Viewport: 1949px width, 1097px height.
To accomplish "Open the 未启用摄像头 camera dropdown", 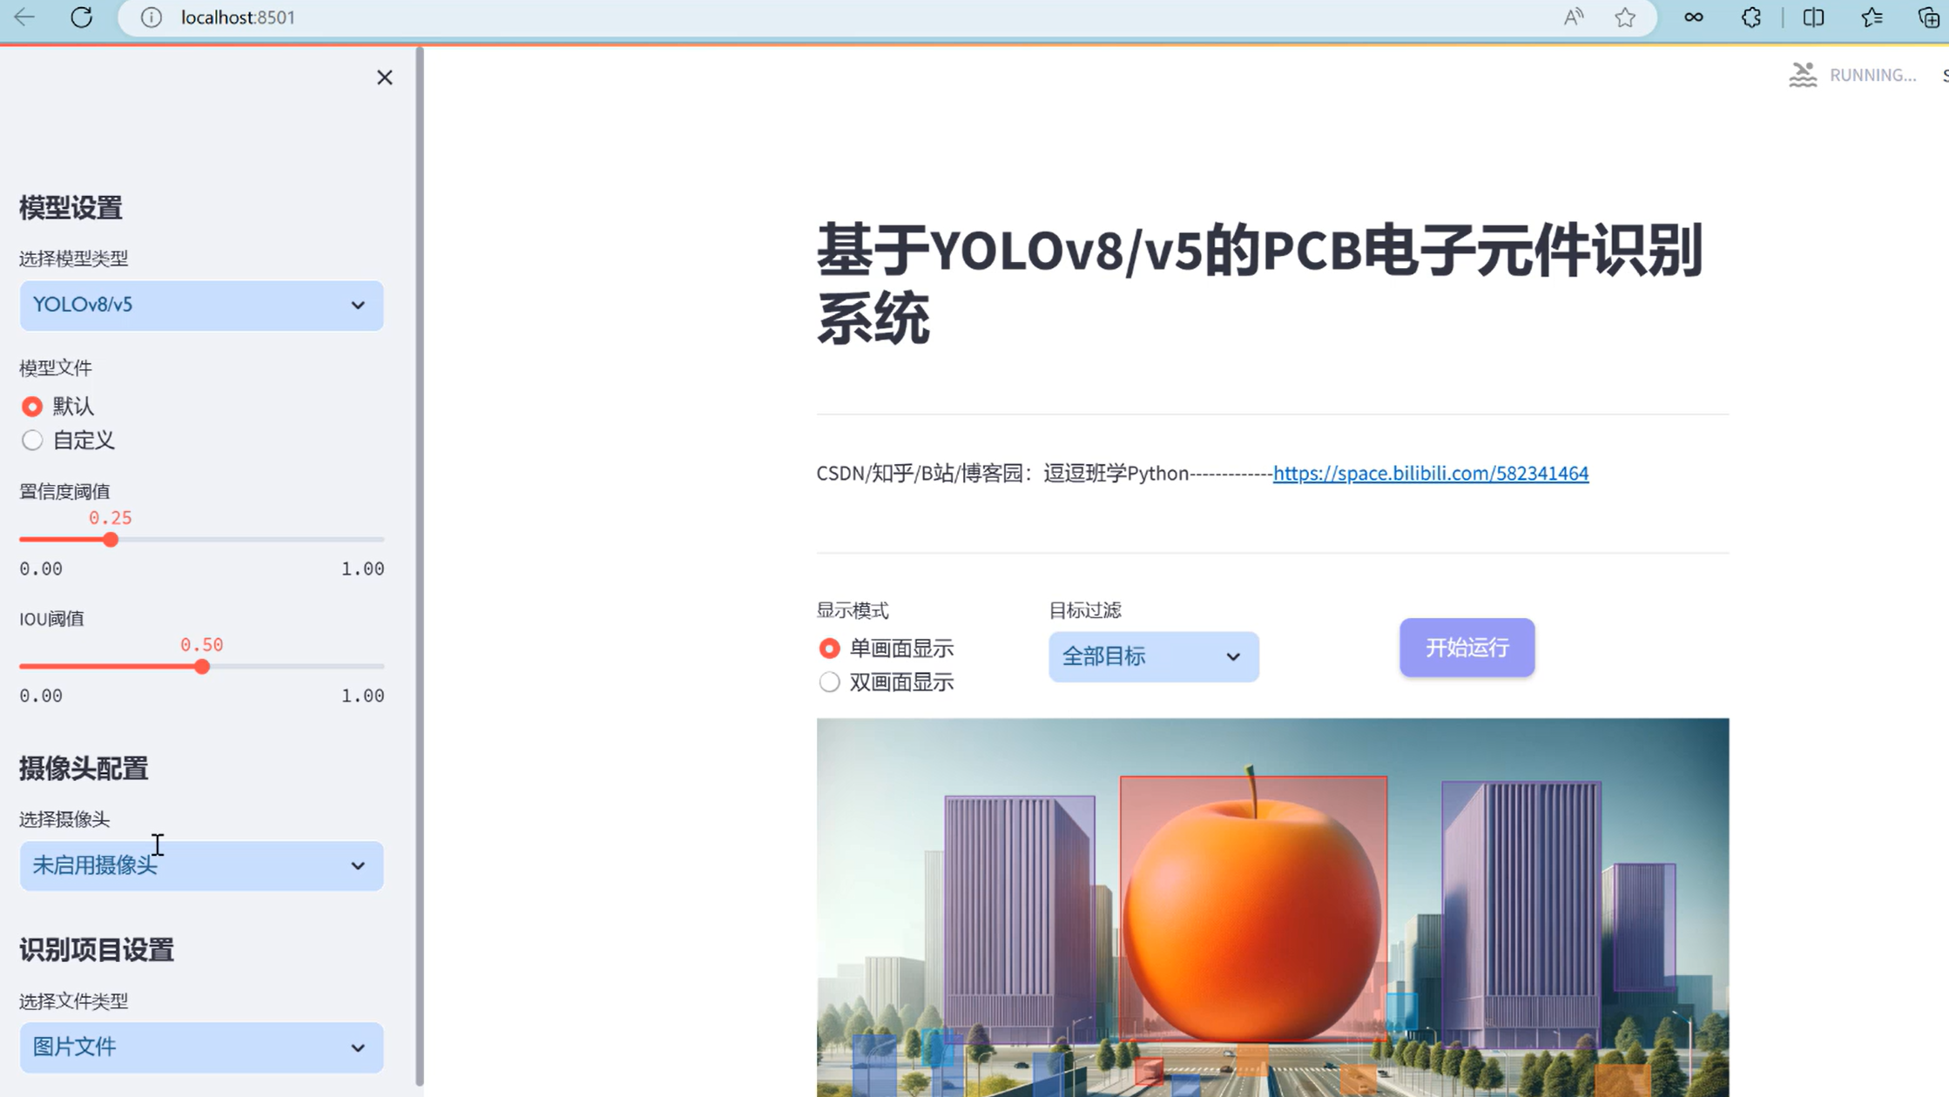I will pos(201,865).
